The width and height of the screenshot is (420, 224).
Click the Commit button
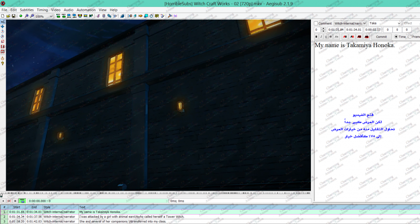pos(381,37)
